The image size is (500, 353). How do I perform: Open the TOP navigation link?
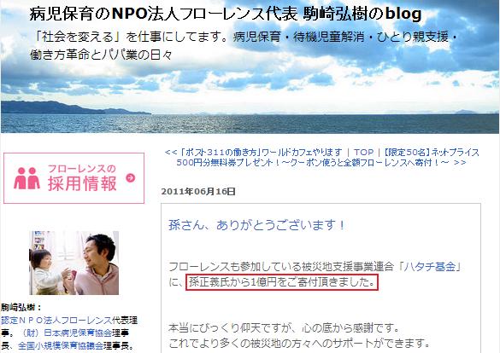[x=363, y=153]
